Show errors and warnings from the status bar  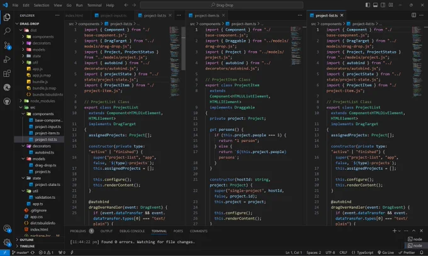click(46, 252)
